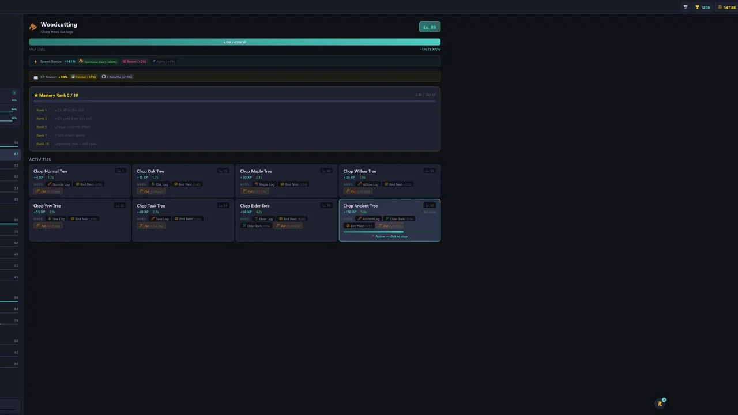Click Bird Nest chip in Willow Tree card

click(x=398, y=184)
